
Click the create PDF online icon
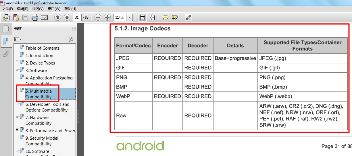click(16, 17)
